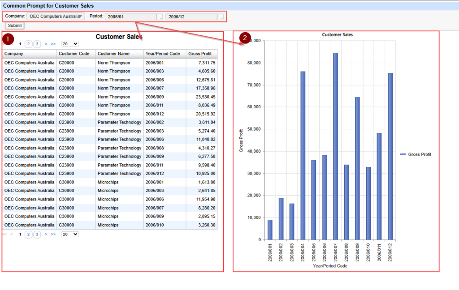The width and height of the screenshot is (459, 290).
Task: Click the start period field 2006/01
Action: (x=130, y=17)
